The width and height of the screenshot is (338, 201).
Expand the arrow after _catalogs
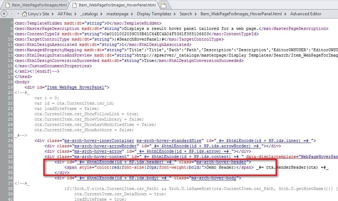click(x=102, y=14)
